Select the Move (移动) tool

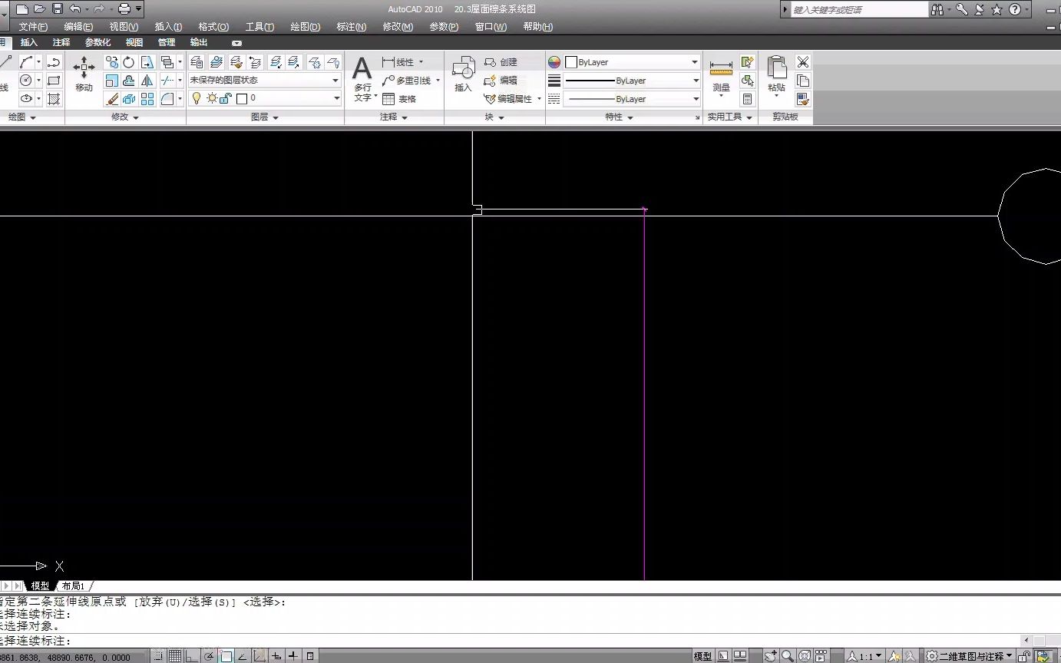click(x=84, y=74)
